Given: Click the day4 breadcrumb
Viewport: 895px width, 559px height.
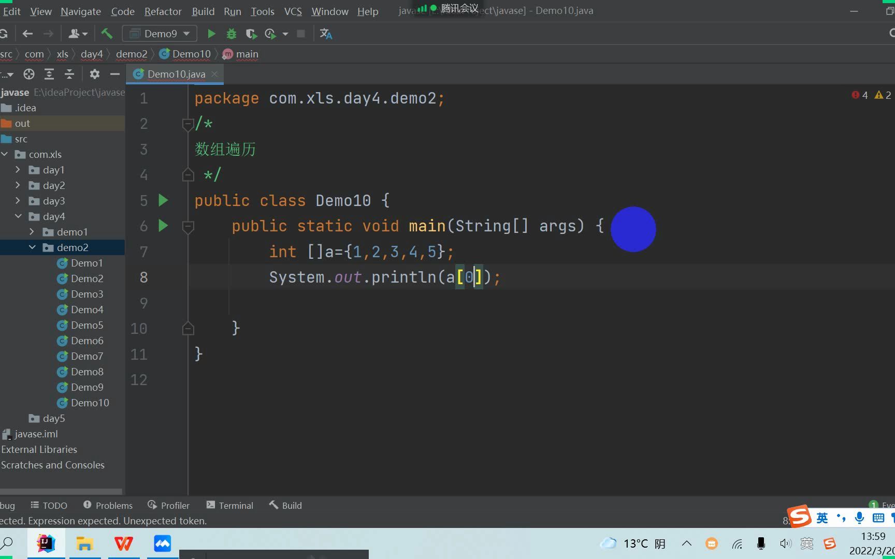Looking at the screenshot, I should (x=92, y=54).
